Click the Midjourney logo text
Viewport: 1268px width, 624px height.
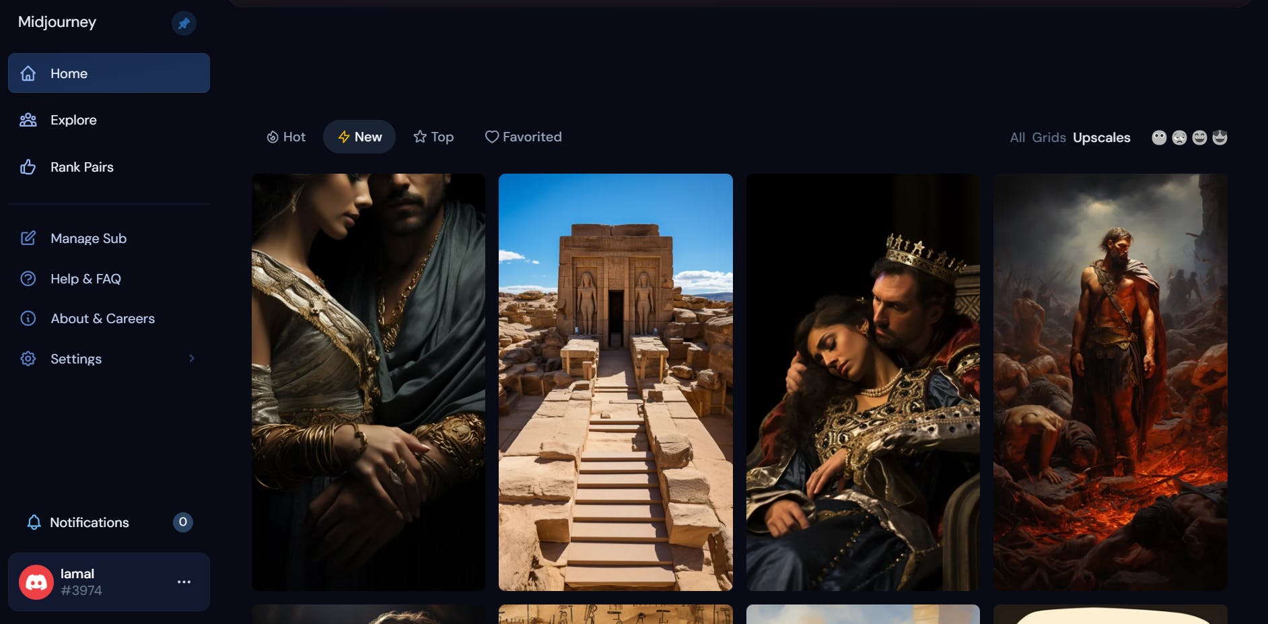click(x=57, y=22)
